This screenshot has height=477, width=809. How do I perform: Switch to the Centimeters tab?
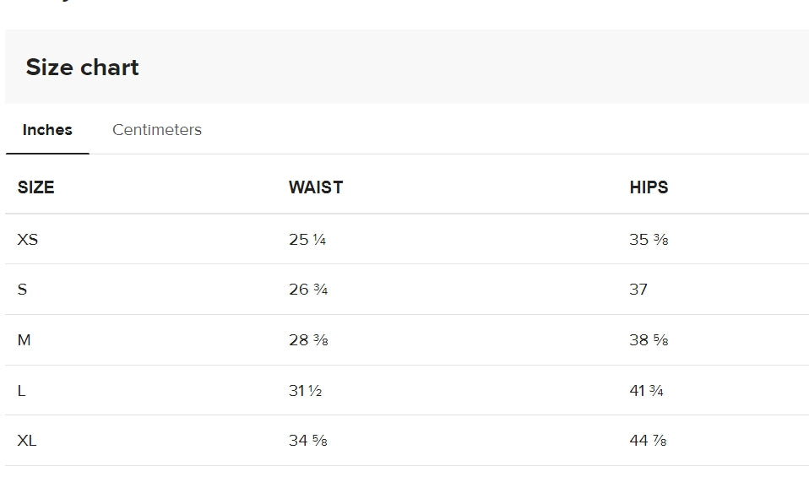157,129
